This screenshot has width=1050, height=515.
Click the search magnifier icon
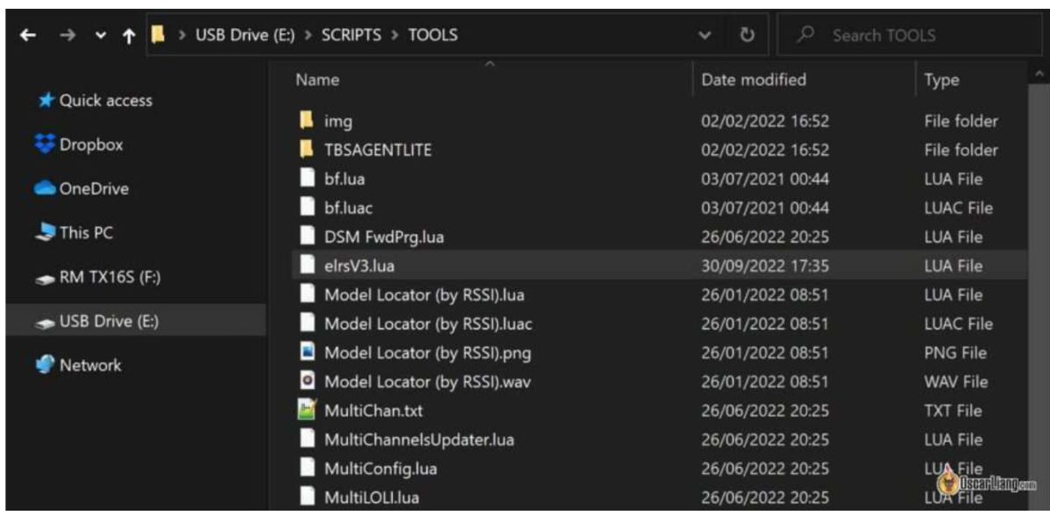pyautogui.click(x=807, y=35)
